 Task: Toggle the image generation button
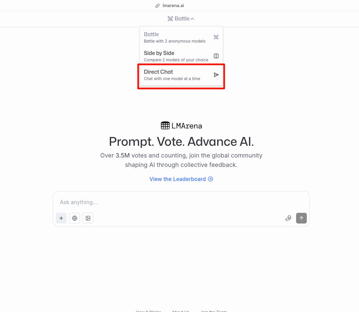point(88,218)
